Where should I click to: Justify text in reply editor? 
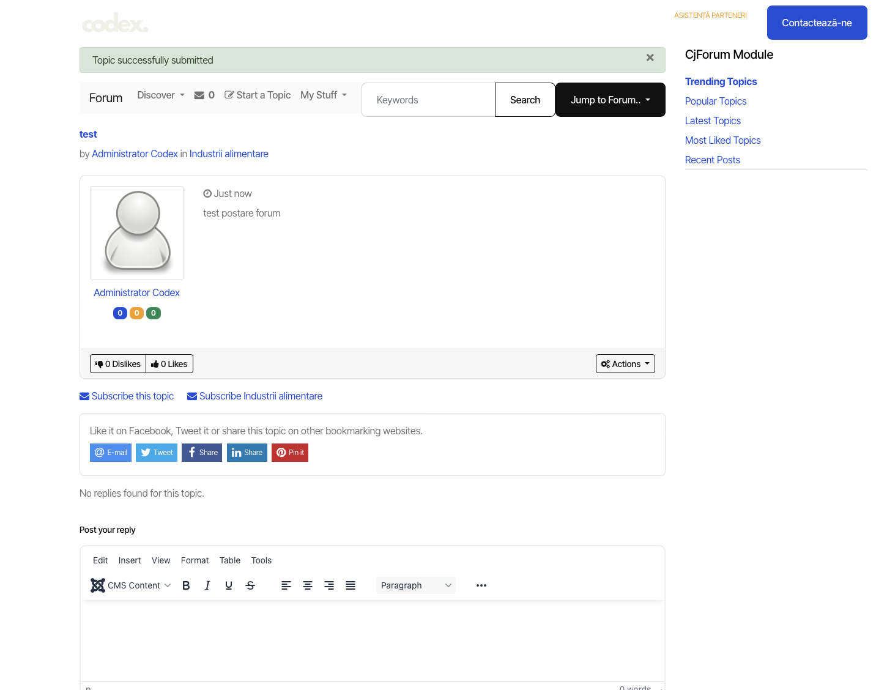coord(351,585)
